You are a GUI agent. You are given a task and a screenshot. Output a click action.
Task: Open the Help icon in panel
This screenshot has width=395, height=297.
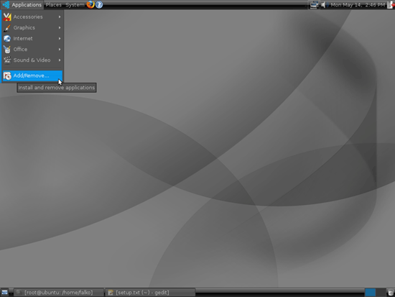point(99,4)
